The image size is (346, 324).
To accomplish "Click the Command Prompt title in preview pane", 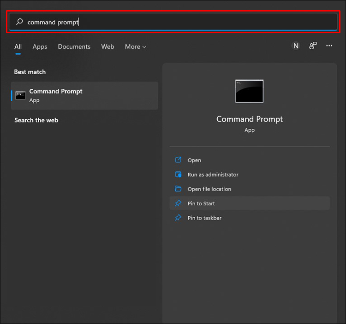I will [250, 119].
